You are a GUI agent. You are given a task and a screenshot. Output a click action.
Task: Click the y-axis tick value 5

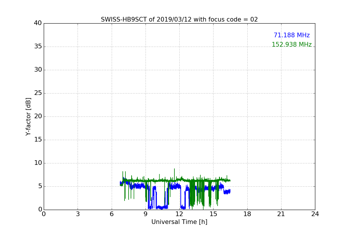click(x=40, y=186)
